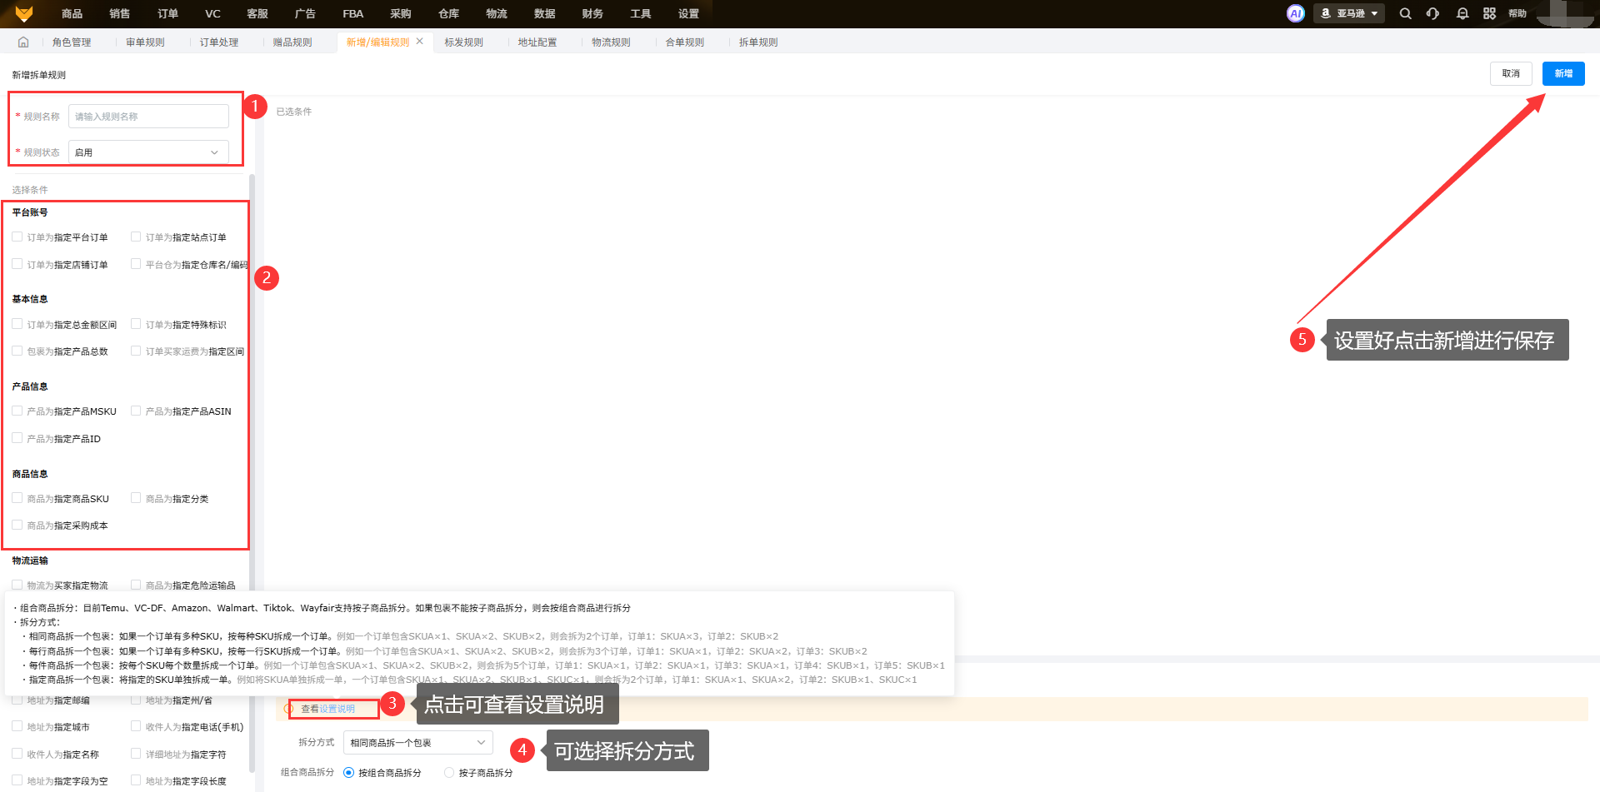1600x792 pixels.
Task: Switch to the 赠品规则 tab
Action: coord(292,42)
